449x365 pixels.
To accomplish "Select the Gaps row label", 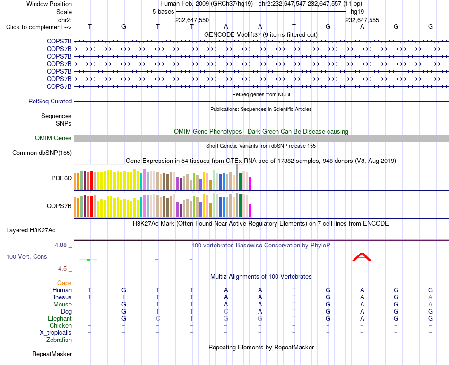I will [64, 283].
